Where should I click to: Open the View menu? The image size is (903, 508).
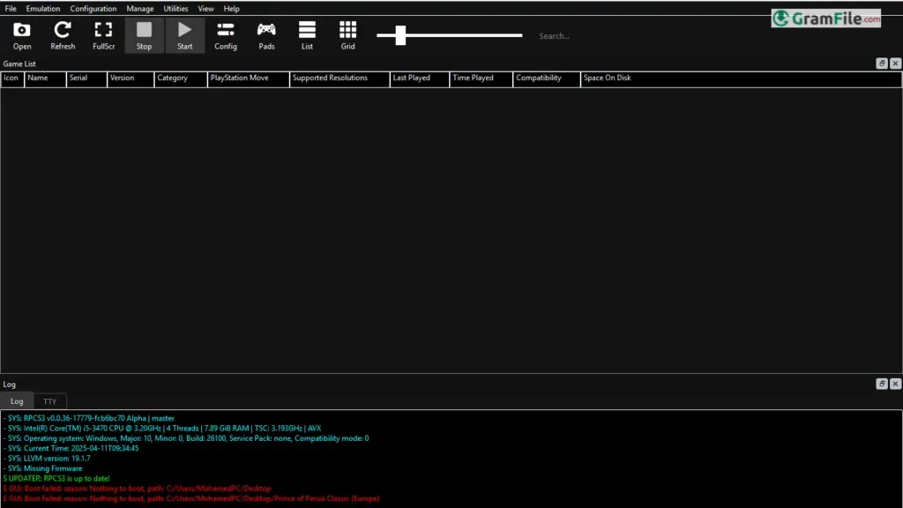pyautogui.click(x=205, y=9)
